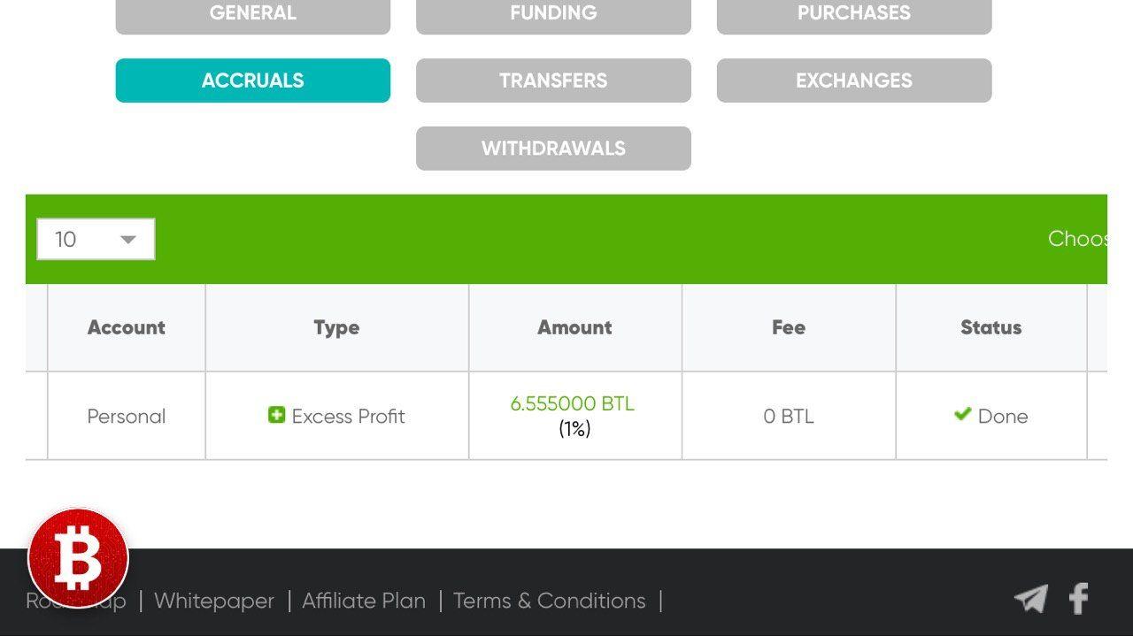Open the Facebook social icon
This screenshot has width=1133, height=636.
tap(1078, 599)
